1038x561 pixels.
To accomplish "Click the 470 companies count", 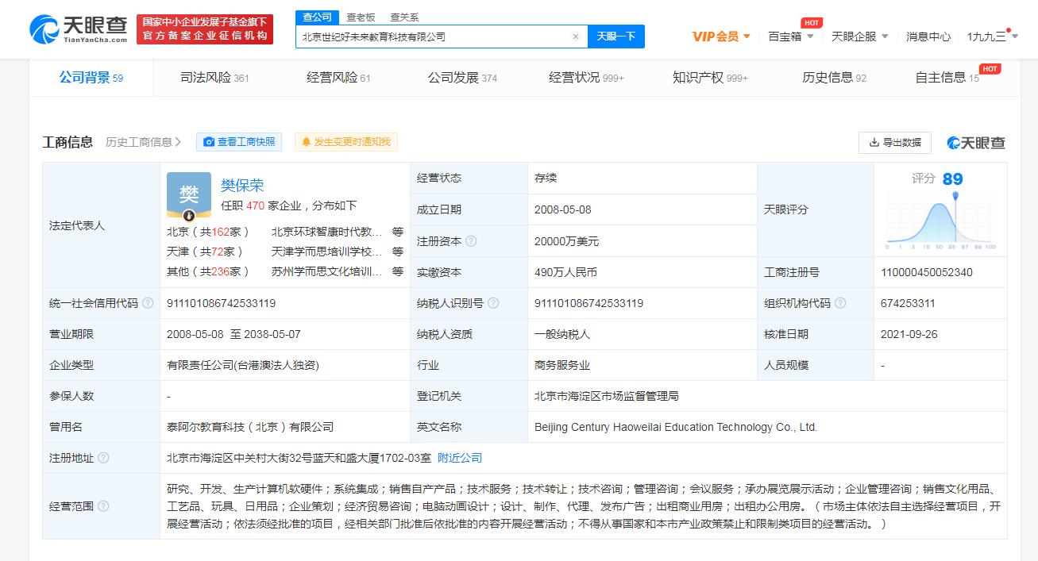I will coord(255,206).
